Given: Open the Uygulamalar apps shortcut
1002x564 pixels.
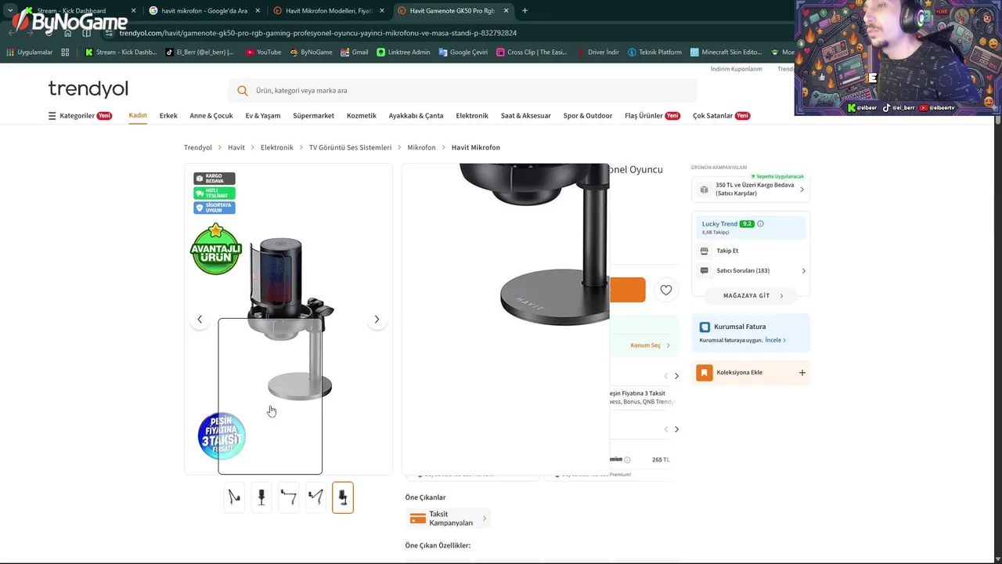Looking at the screenshot, I should coord(29,52).
